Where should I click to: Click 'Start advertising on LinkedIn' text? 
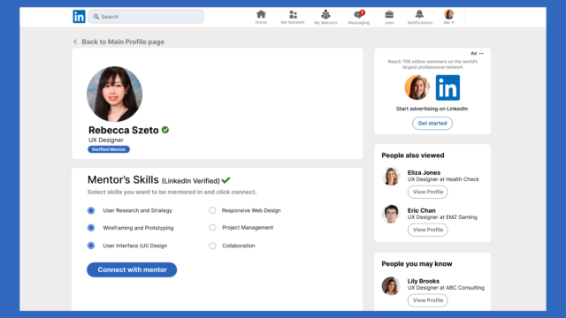(x=432, y=109)
